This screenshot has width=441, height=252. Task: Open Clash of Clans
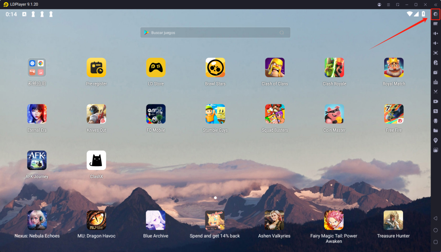tap(275, 68)
